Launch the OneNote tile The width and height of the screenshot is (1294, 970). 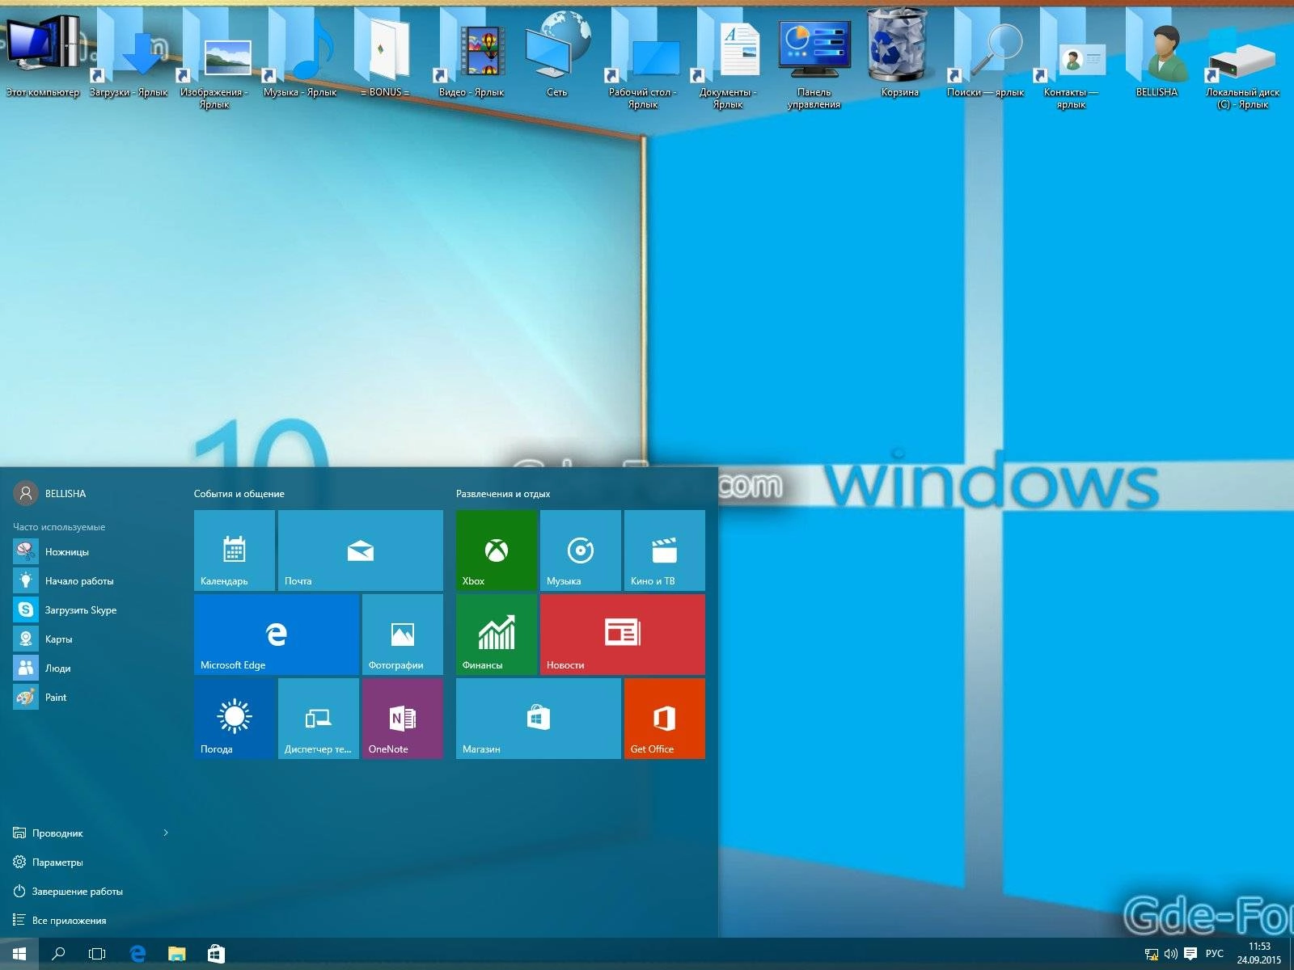pyautogui.click(x=403, y=719)
